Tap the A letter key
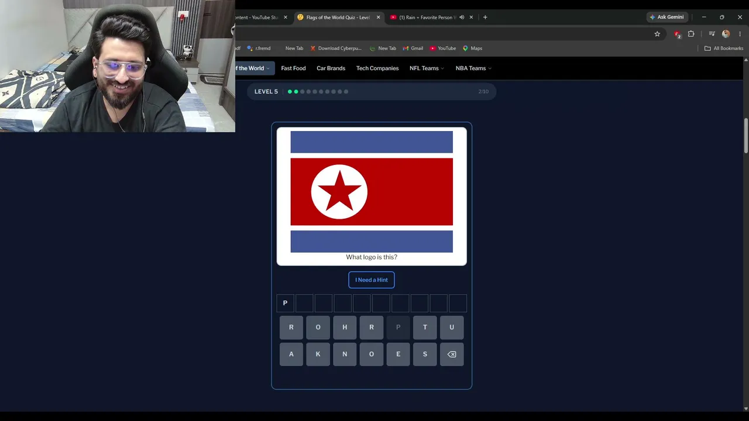The image size is (749, 421). pos(291,354)
